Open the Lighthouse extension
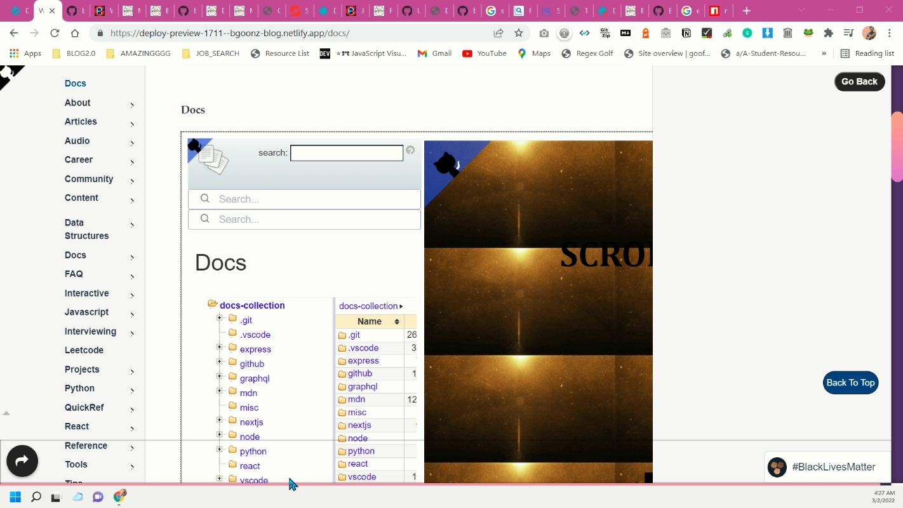Image resolution: width=903 pixels, height=508 pixels. (646, 33)
